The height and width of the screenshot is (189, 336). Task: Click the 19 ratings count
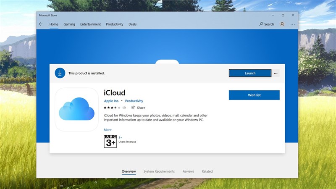[124, 108]
